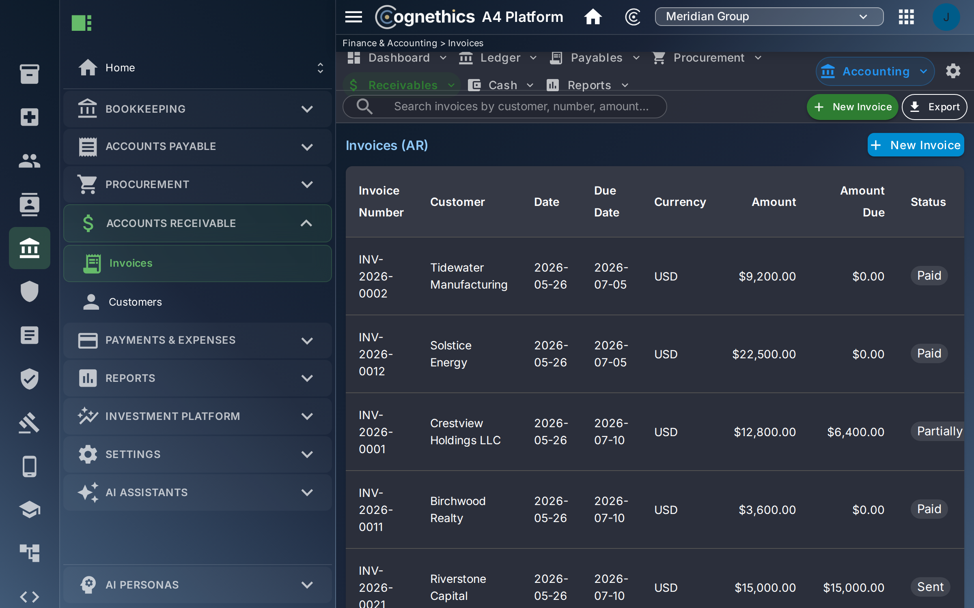Select Invoices in the sidebar

click(197, 263)
